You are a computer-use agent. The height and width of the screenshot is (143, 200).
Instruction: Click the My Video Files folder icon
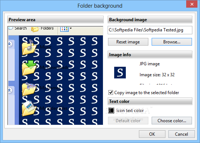[x=29, y=108]
